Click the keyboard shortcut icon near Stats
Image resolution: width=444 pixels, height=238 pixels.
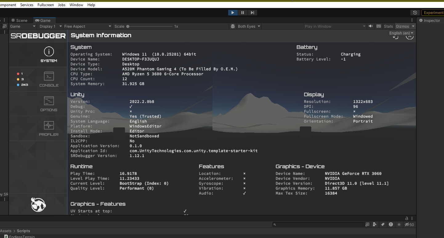(378, 26)
